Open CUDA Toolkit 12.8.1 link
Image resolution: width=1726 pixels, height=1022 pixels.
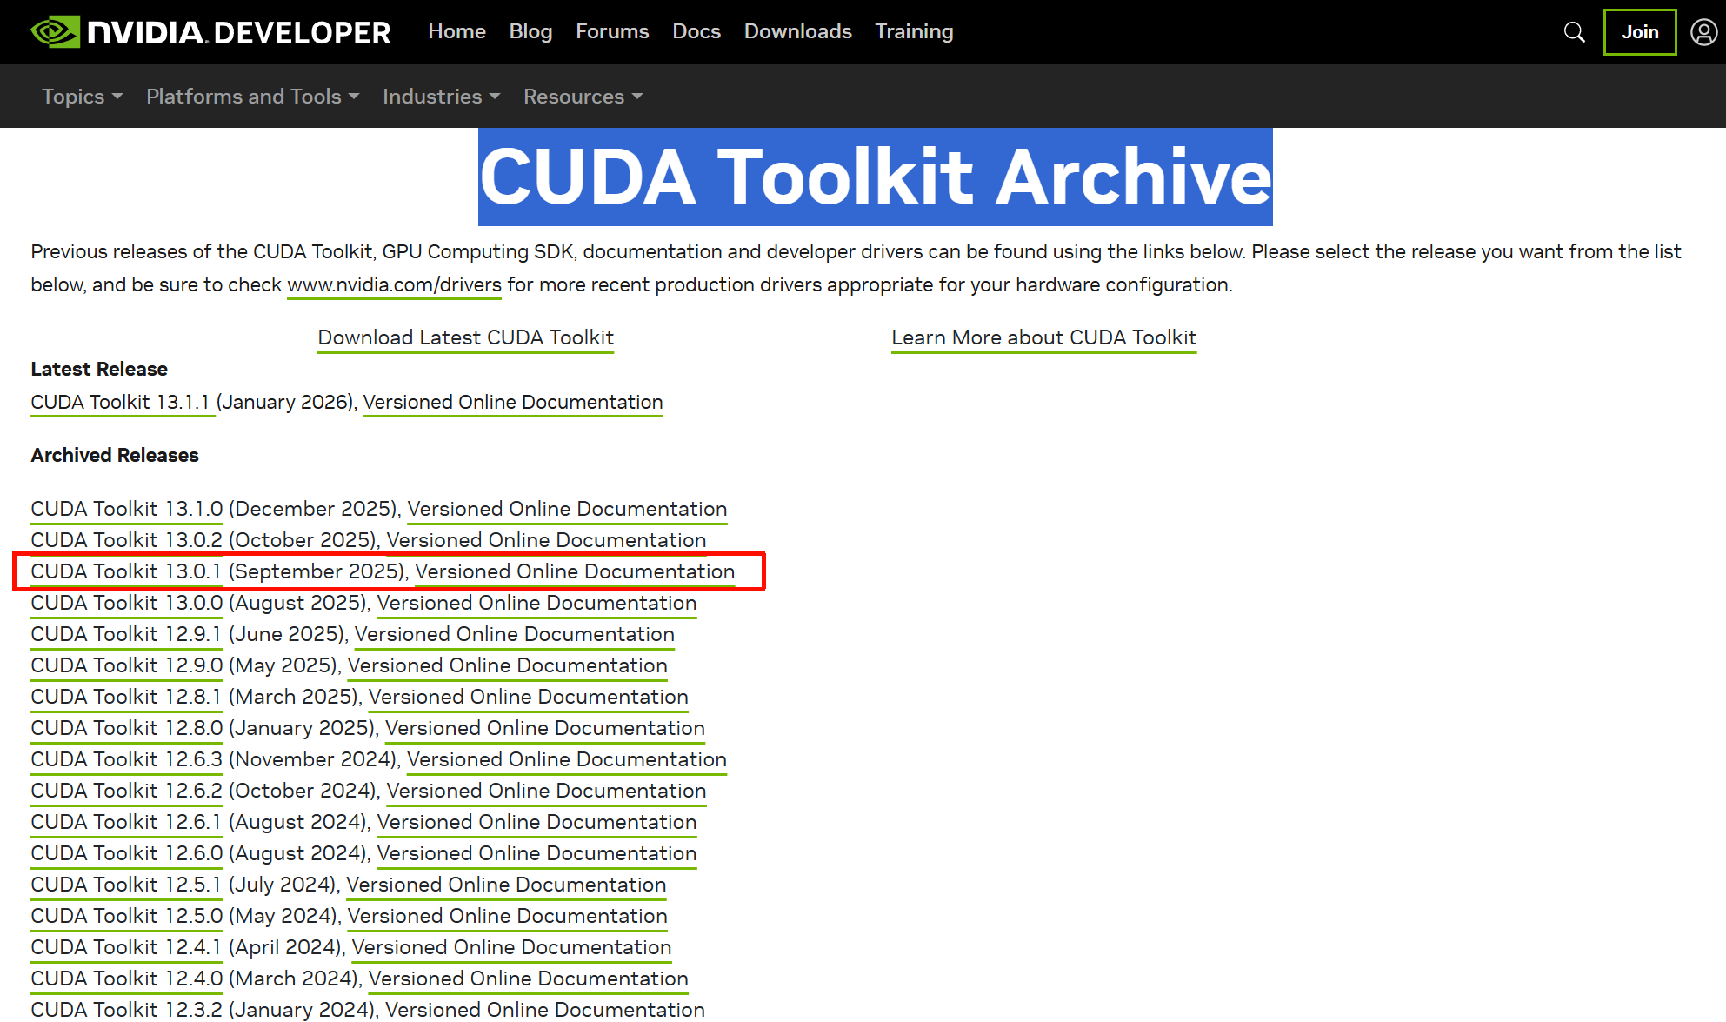point(127,698)
